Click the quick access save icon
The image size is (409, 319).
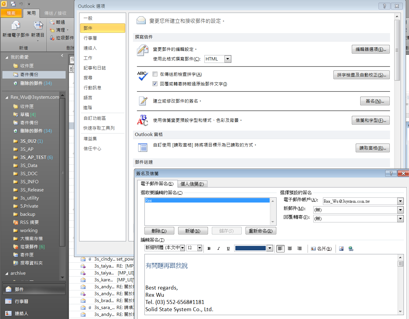13,4
